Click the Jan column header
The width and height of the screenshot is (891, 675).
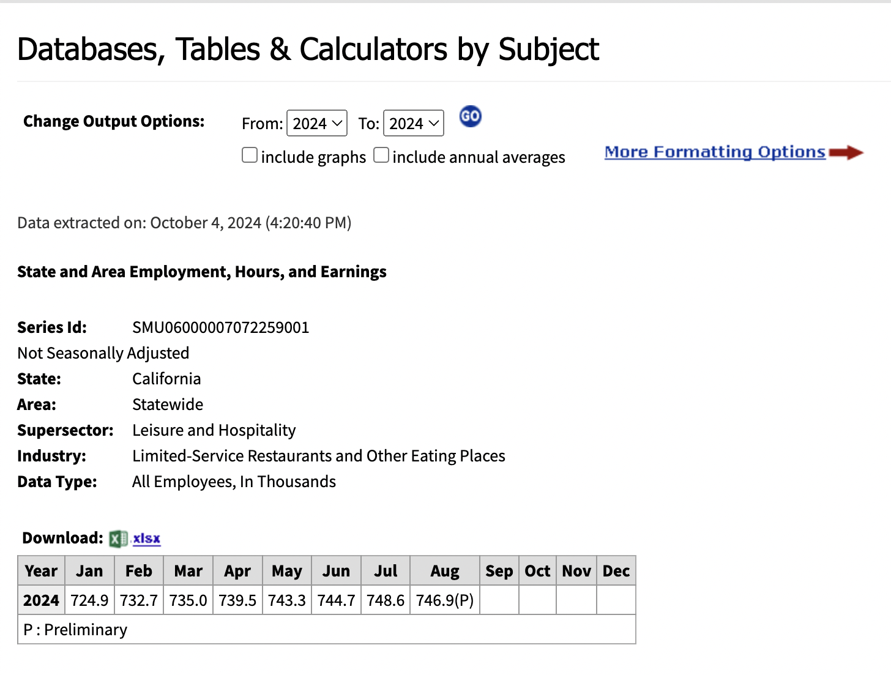click(89, 571)
